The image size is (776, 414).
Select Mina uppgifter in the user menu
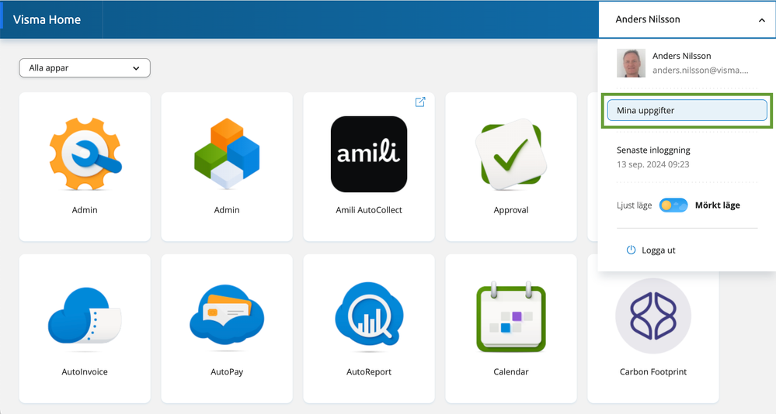click(687, 110)
